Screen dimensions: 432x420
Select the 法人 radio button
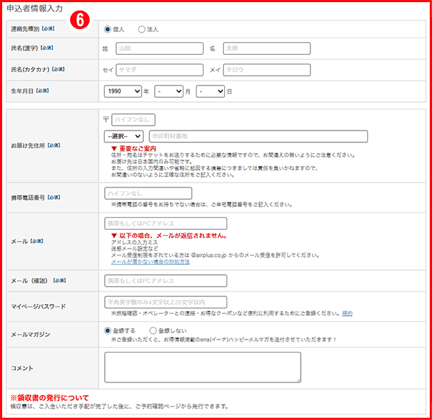[142, 29]
